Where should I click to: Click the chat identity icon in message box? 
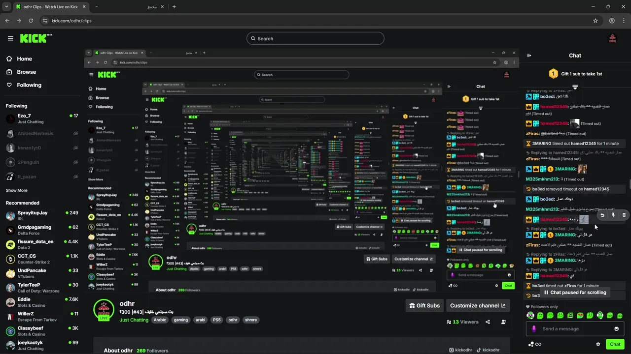[534, 329]
